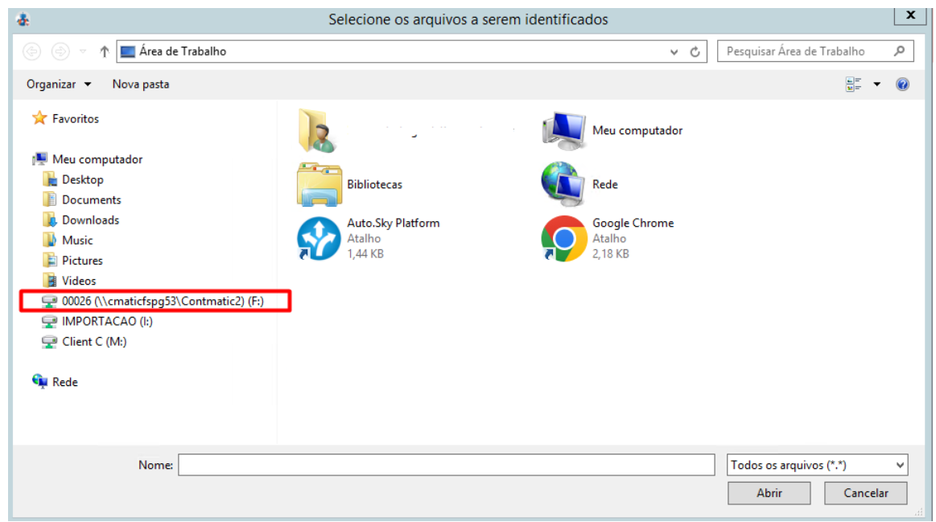Click the Meu computador monitor icon in file list

click(563, 130)
